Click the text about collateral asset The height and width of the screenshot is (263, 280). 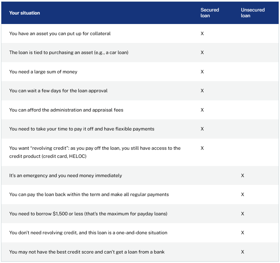point(60,34)
